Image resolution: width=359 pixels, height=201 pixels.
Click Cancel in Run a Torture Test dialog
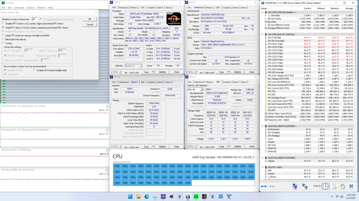coord(90,25)
